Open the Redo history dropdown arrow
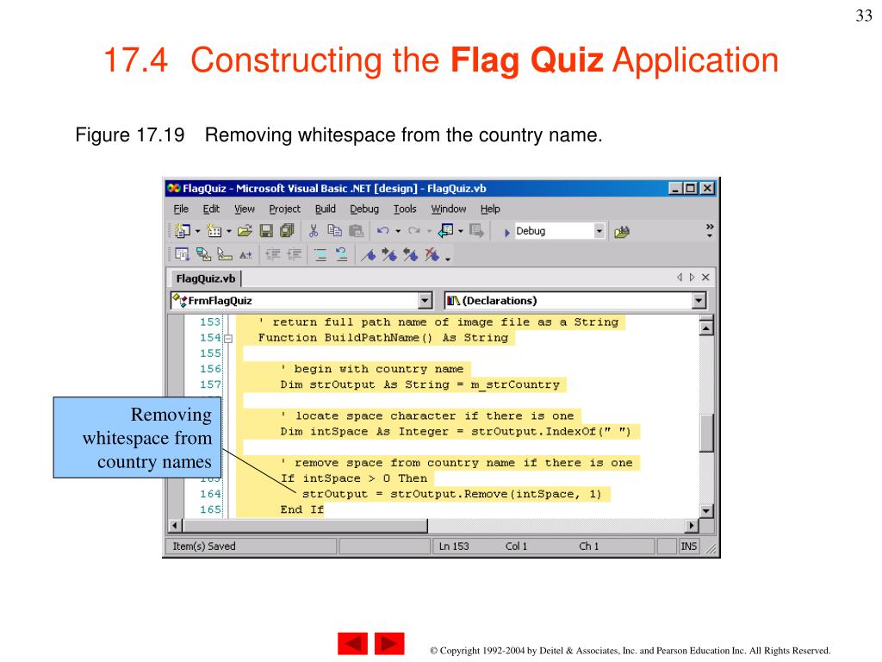 pyautogui.click(x=429, y=231)
